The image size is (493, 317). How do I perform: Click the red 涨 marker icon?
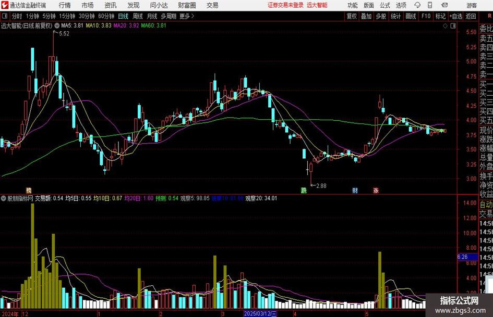(x=376, y=190)
